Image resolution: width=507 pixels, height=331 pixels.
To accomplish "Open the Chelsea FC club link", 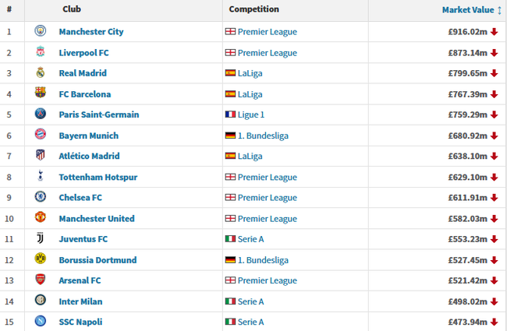I will coord(80,198).
